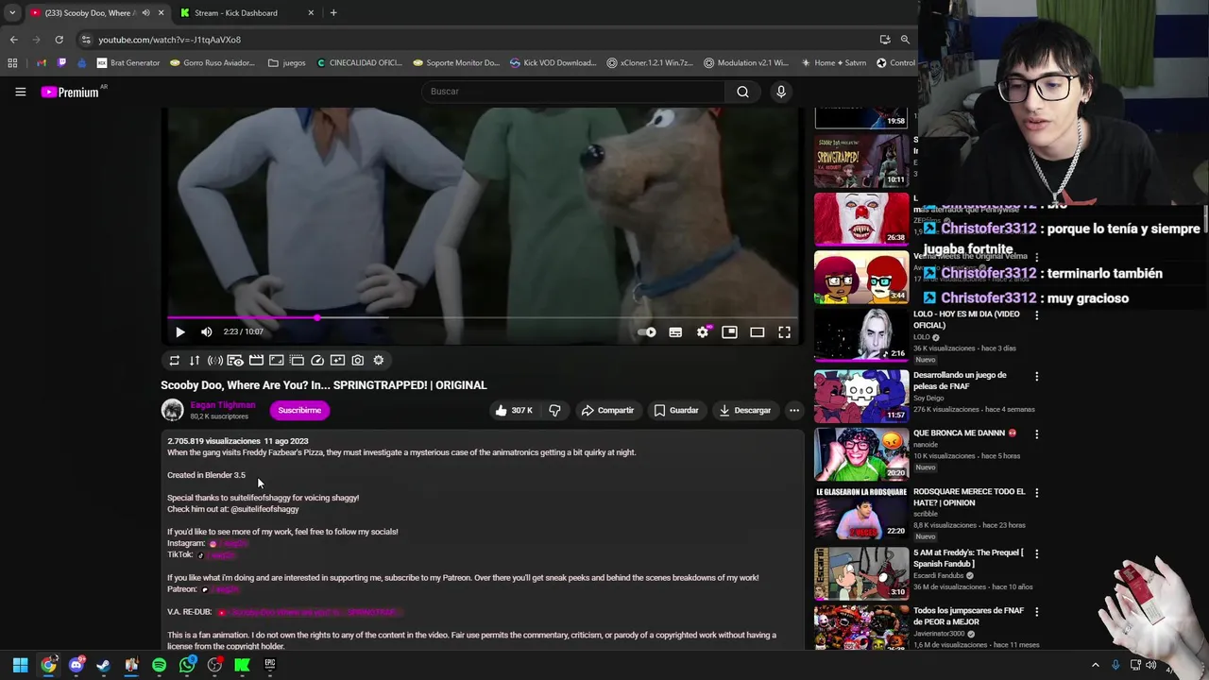Enable the miniplayer mode
This screenshot has height=680, width=1209.
[x=729, y=331]
